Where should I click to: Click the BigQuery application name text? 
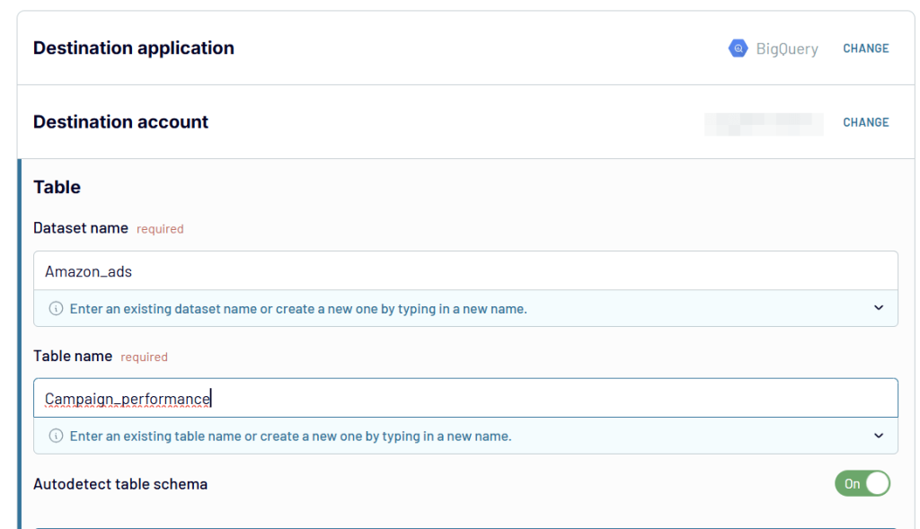click(787, 48)
